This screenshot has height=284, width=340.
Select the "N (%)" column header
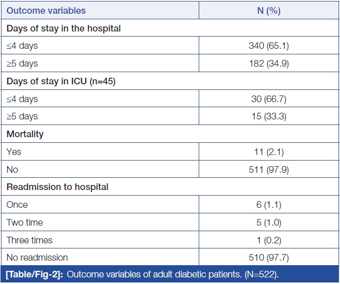click(x=269, y=10)
